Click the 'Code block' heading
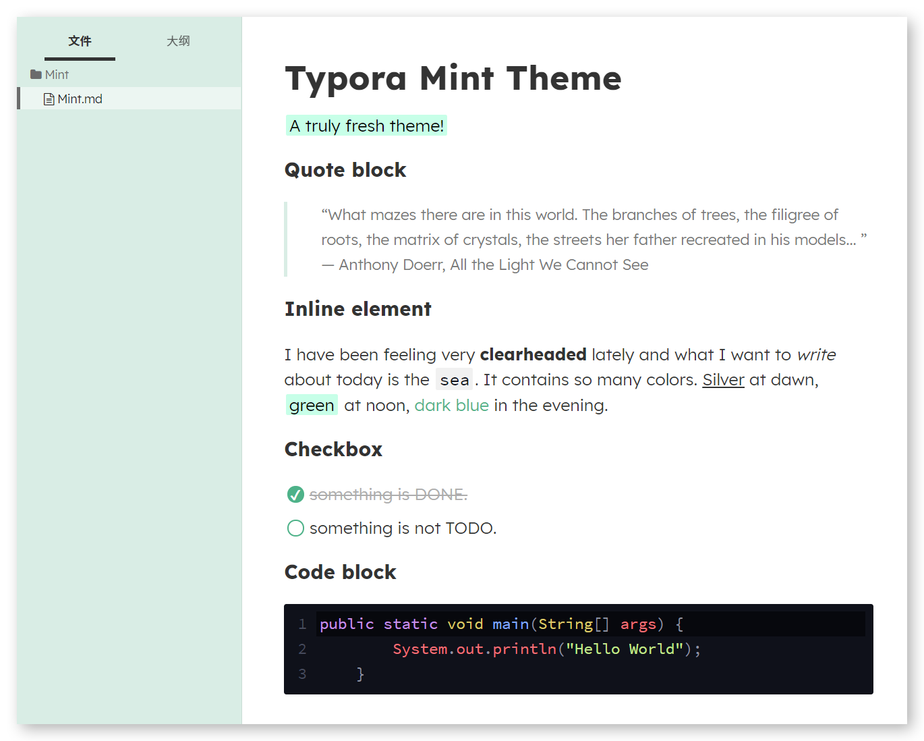 pos(340,572)
